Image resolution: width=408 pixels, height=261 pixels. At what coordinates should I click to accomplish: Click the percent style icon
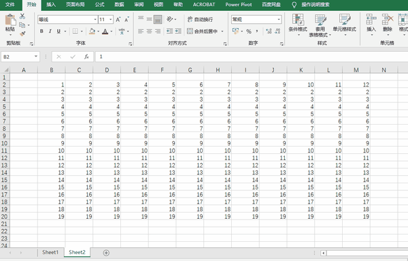tap(249, 31)
